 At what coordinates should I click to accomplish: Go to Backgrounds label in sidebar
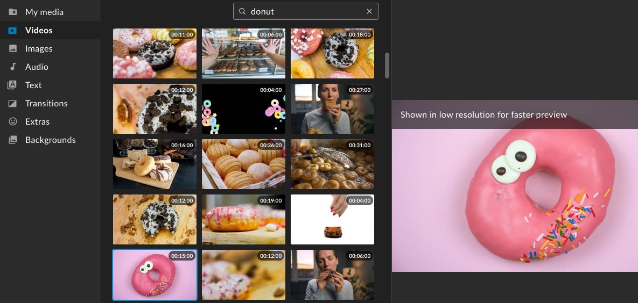(x=50, y=140)
